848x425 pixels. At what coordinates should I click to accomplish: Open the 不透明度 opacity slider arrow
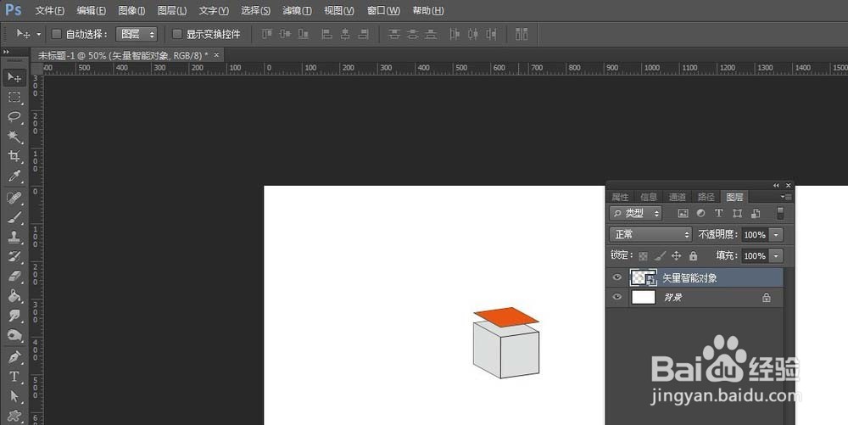click(x=777, y=235)
